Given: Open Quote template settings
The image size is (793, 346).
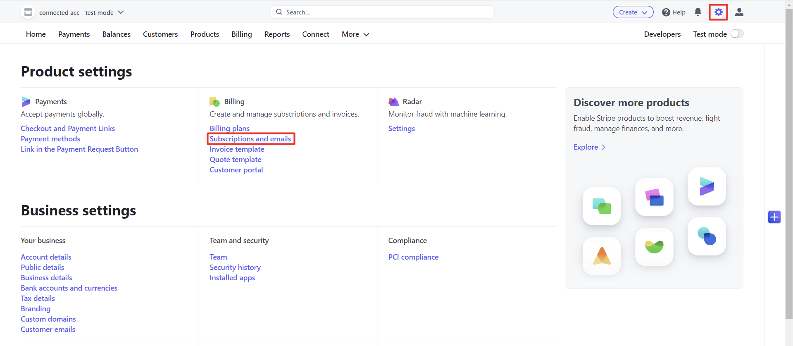Looking at the screenshot, I should pyautogui.click(x=236, y=160).
